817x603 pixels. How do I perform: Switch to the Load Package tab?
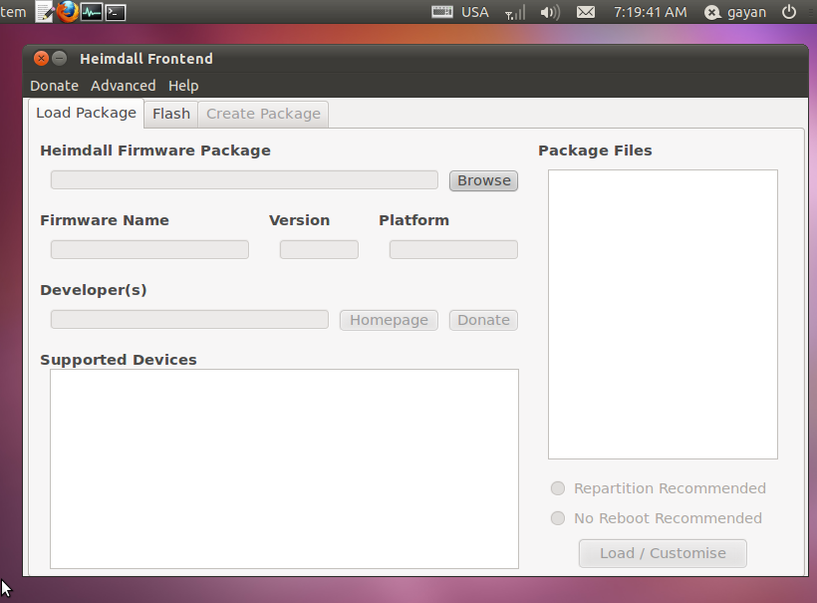tap(86, 113)
